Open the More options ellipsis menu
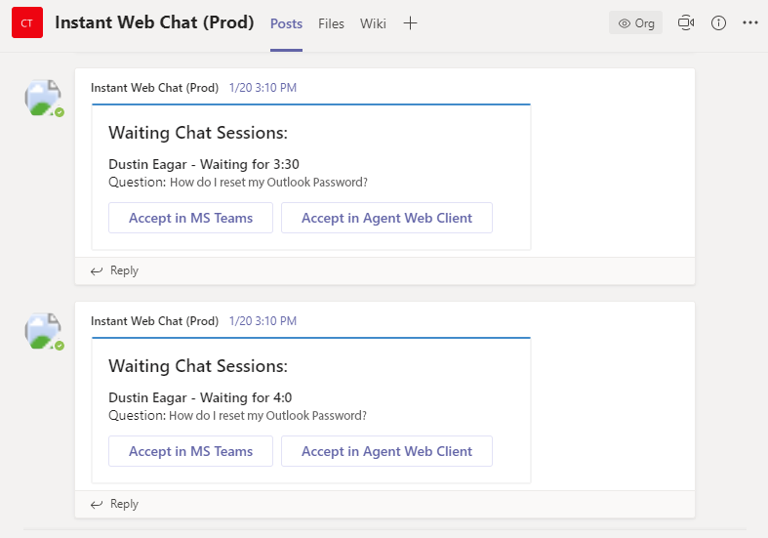 [x=750, y=22]
